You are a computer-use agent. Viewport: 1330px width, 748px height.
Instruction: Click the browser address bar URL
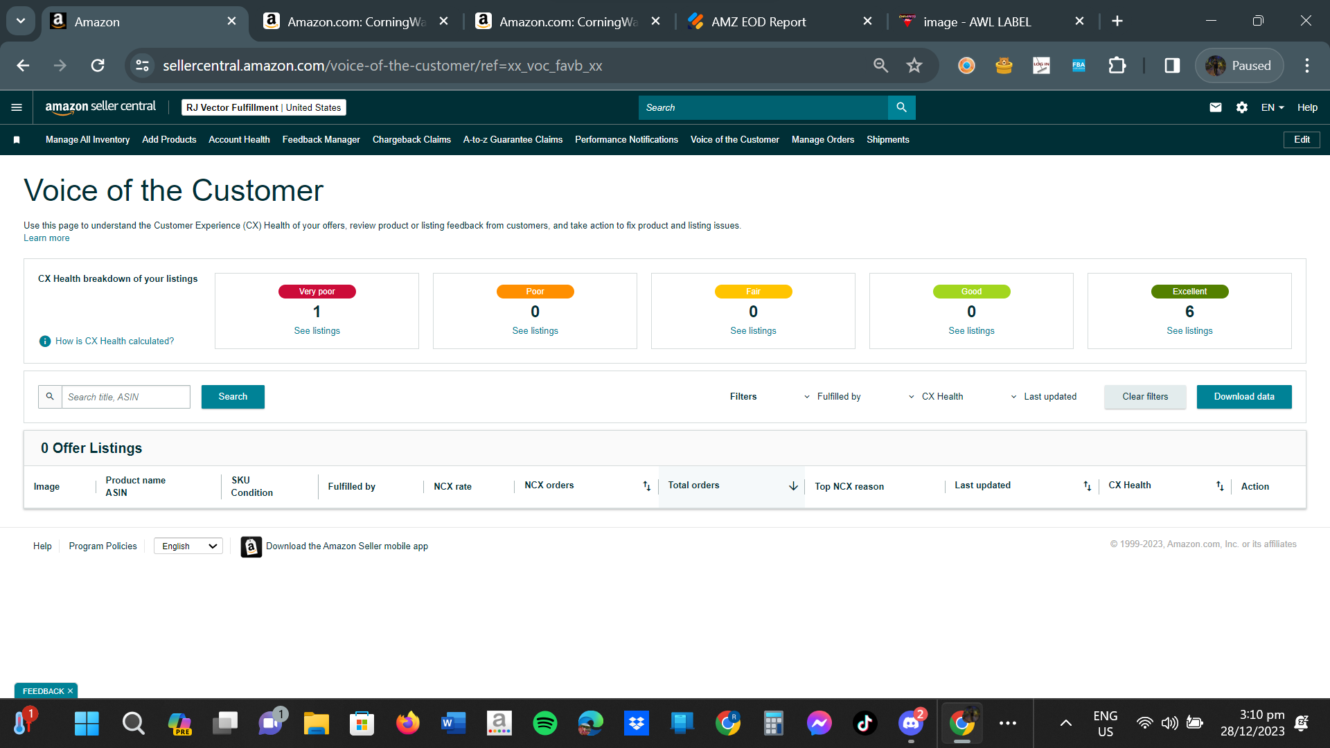tap(382, 66)
